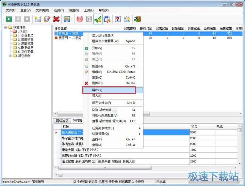Click the red question mark help icon
The height and width of the screenshot is (186, 245).
tap(118, 19)
